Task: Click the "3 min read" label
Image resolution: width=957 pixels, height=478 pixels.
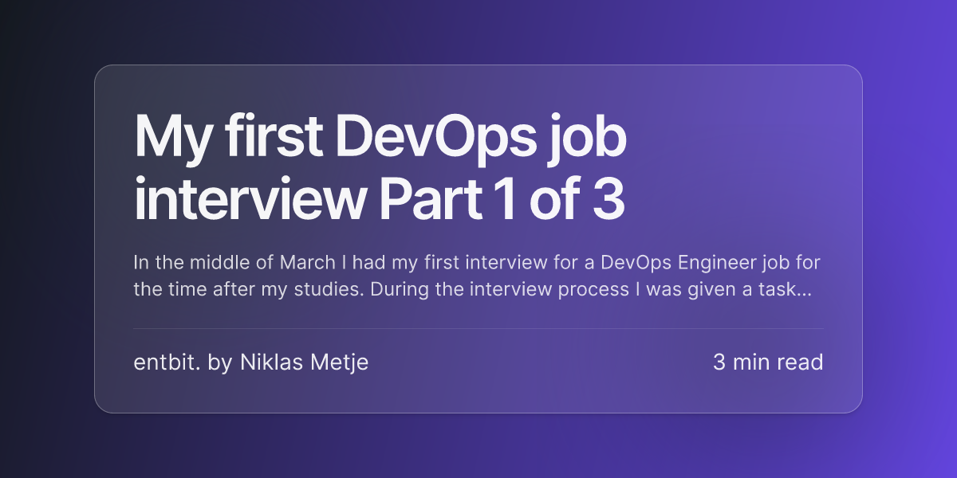Action: point(768,362)
